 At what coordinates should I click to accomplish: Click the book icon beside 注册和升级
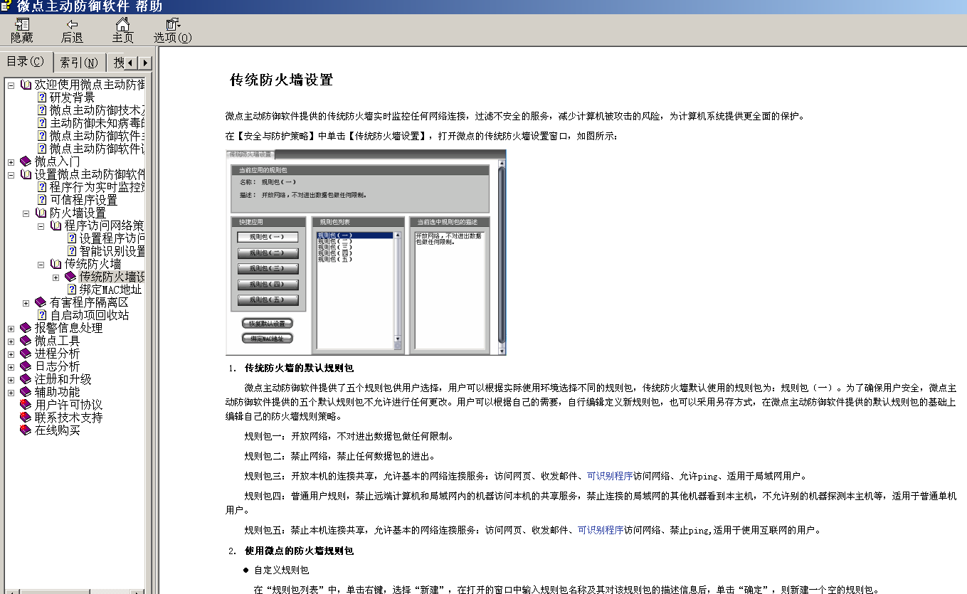pyautogui.click(x=26, y=379)
